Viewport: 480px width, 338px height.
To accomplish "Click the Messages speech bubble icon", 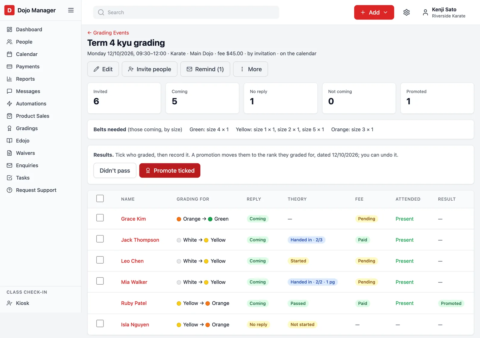I will tap(10, 91).
